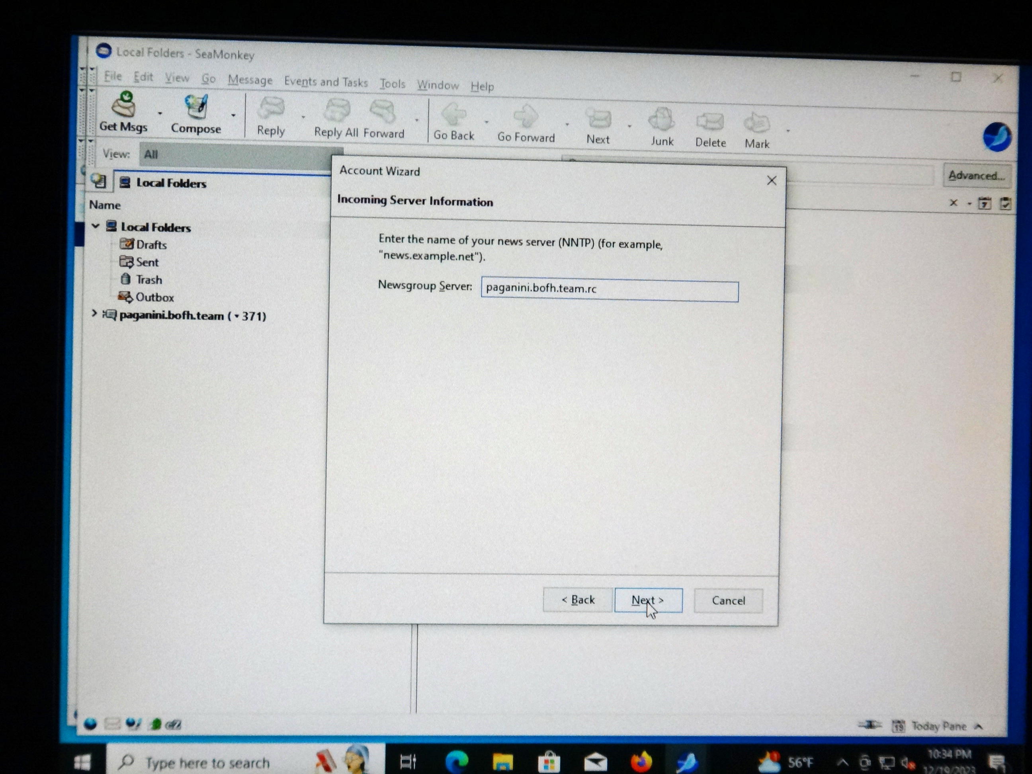1032x774 pixels.
Task: Open Microsoft Store from the taskbar
Action: point(549,762)
